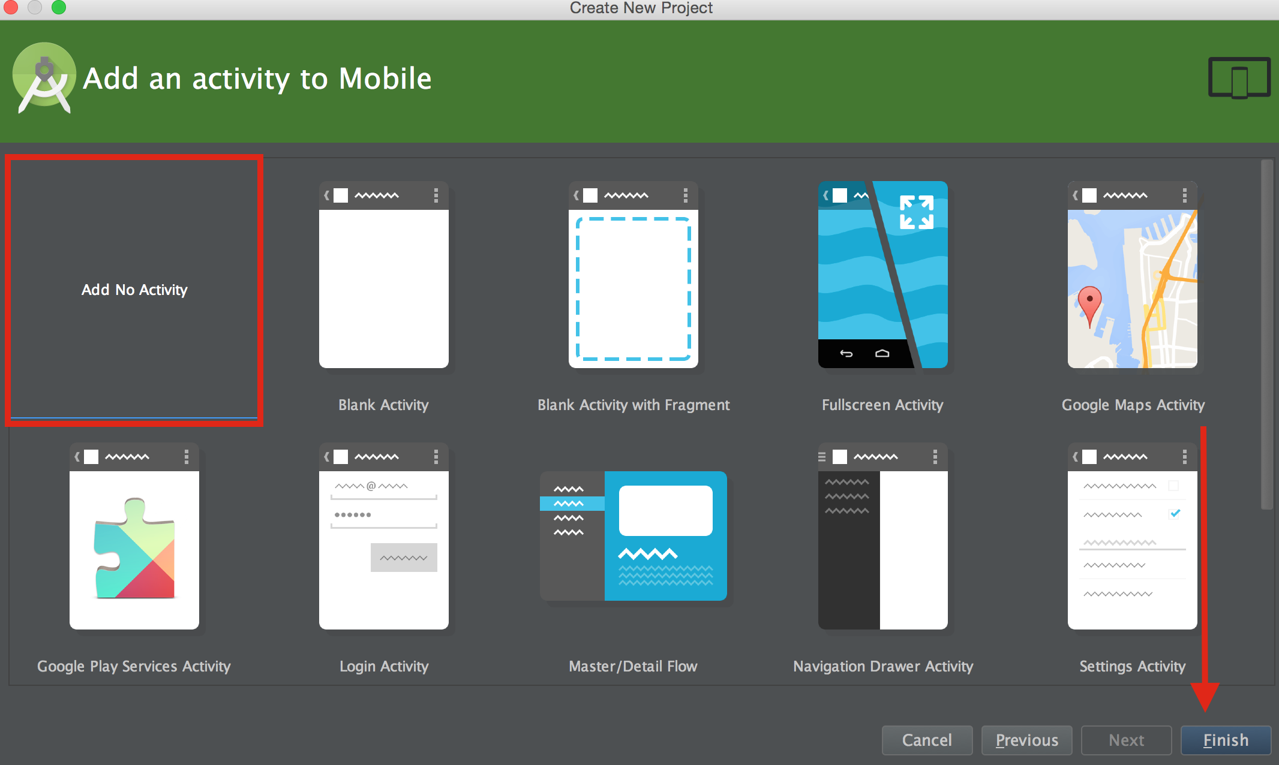Click Finish to create the project

1225,740
